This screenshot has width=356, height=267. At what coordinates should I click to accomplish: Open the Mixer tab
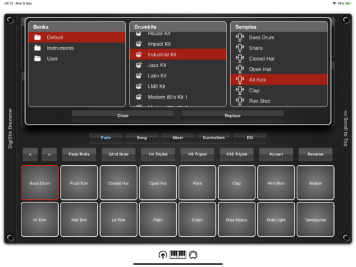(x=178, y=137)
